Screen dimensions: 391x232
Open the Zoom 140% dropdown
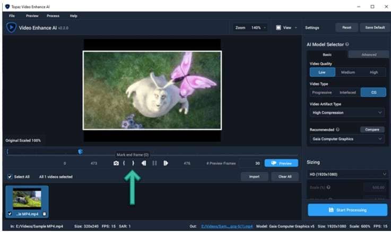[x=250, y=28]
